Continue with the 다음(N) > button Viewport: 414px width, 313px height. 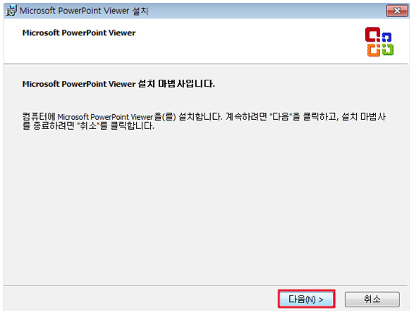[306, 299]
